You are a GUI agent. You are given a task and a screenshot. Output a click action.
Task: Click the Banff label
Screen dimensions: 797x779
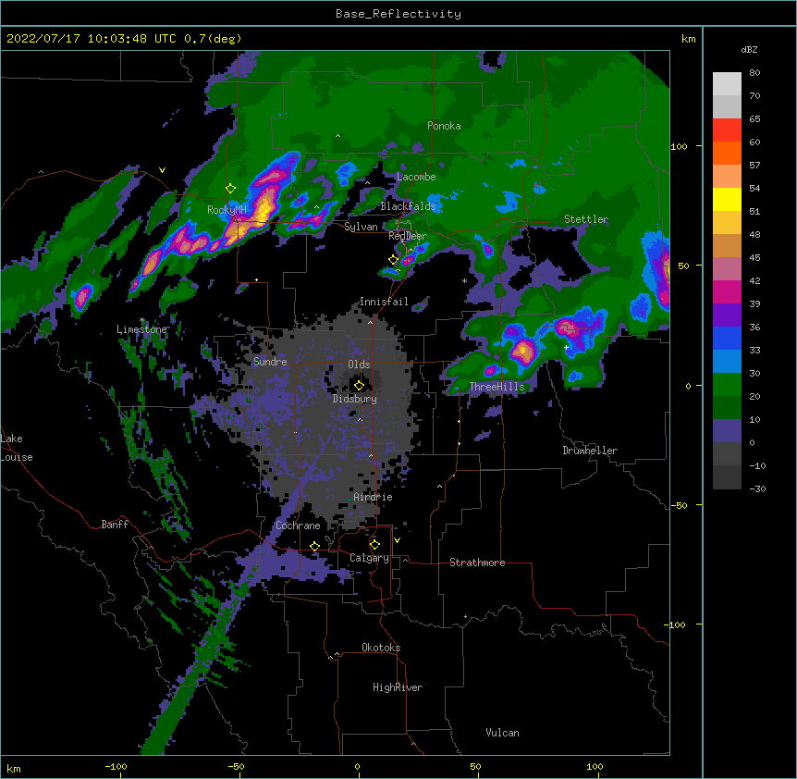point(115,525)
